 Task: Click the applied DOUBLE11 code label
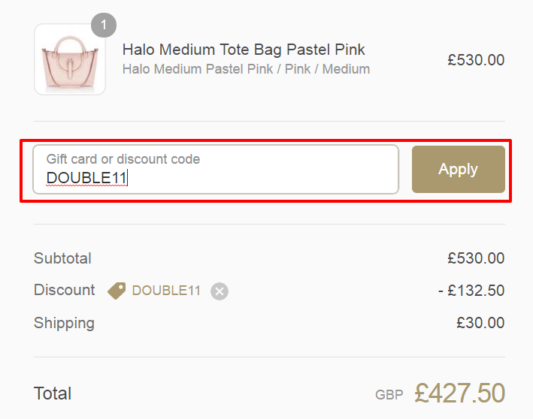coord(166,291)
